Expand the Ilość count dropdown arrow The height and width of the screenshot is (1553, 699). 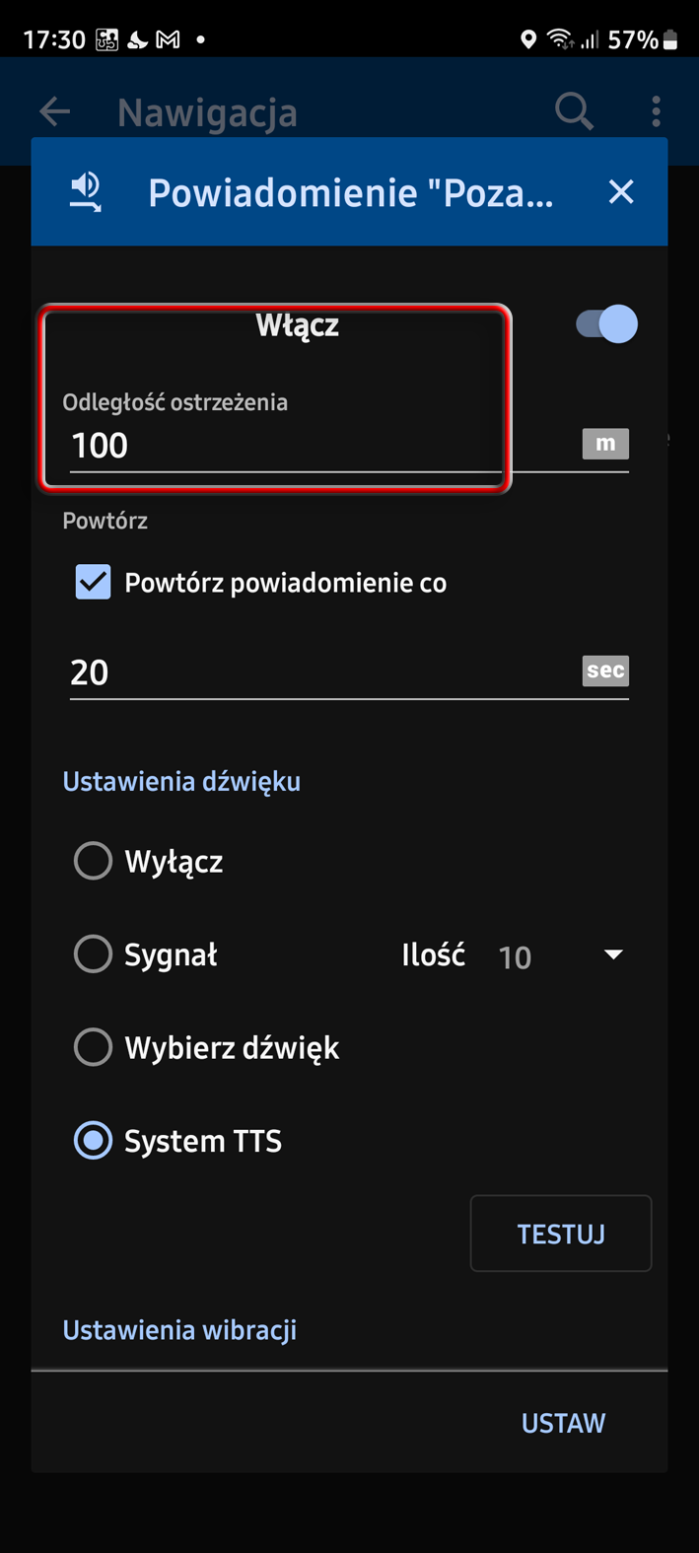(613, 954)
